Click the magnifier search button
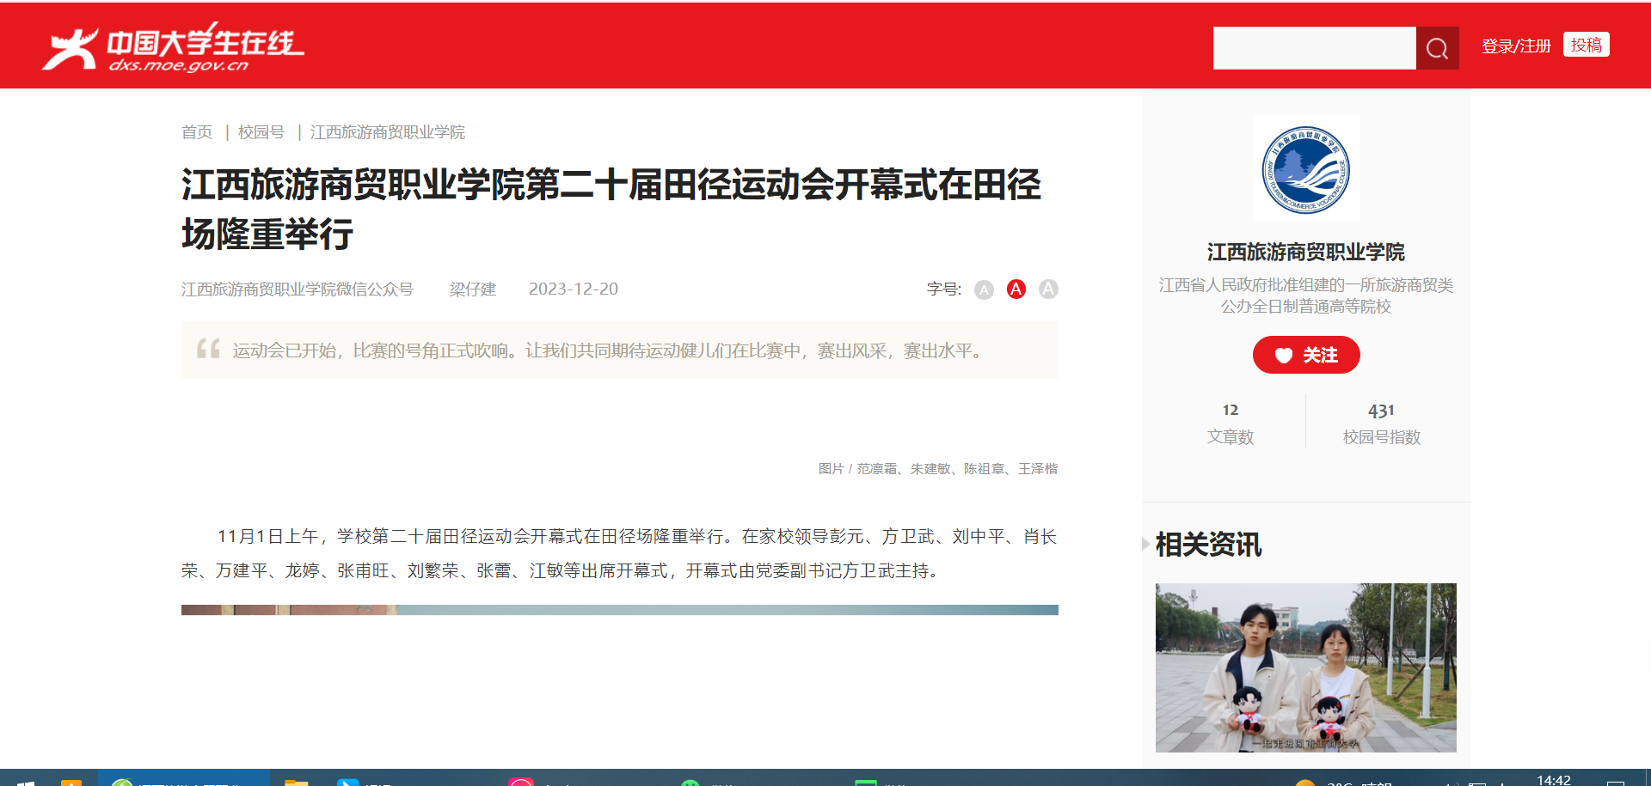This screenshot has width=1651, height=786. tap(1437, 48)
